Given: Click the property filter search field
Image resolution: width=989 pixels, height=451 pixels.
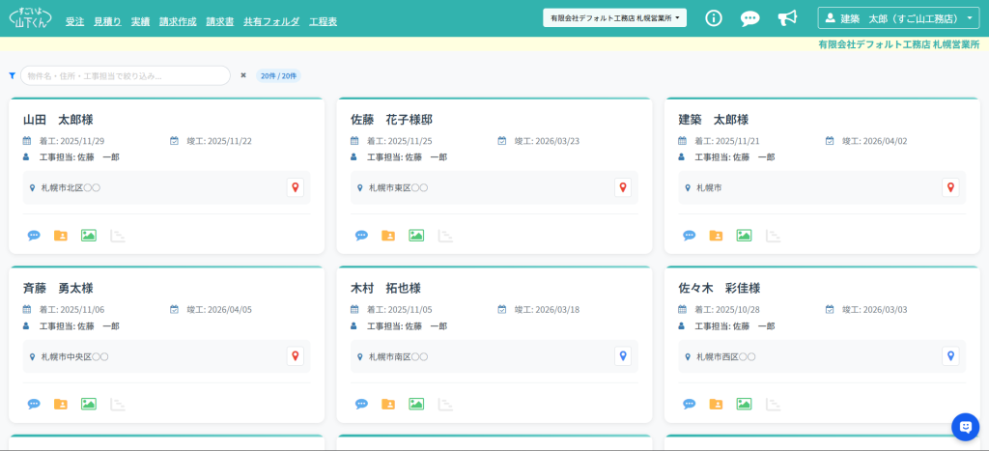Looking at the screenshot, I should pos(126,75).
